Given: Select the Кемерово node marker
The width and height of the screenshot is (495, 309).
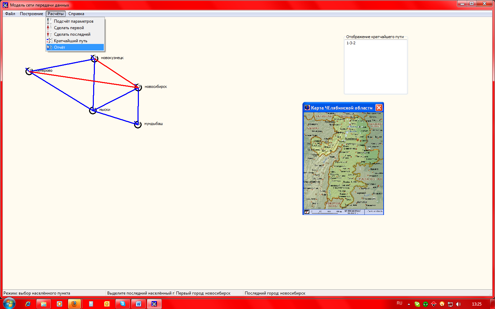Looking at the screenshot, I should click(29, 71).
